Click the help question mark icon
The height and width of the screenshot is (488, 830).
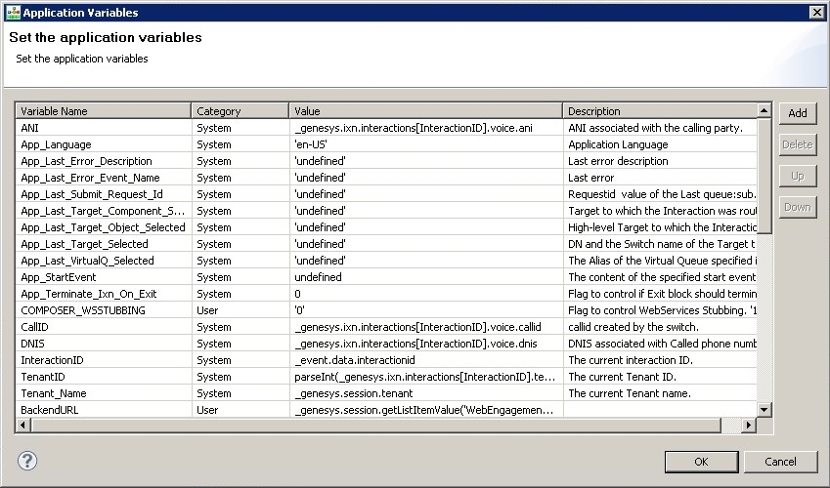pyautogui.click(x=27, y=461)
